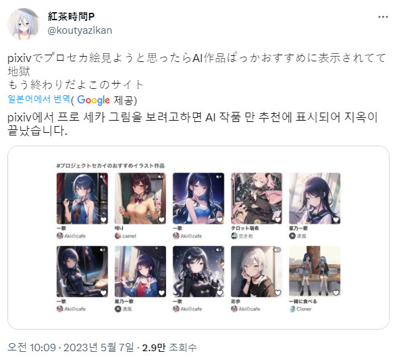Open the three-dot more options menu

tap(383, 17)
